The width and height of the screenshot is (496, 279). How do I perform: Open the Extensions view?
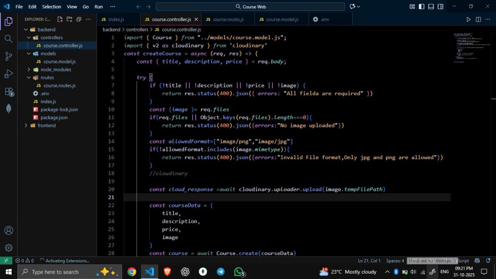(x=8, y=91)
